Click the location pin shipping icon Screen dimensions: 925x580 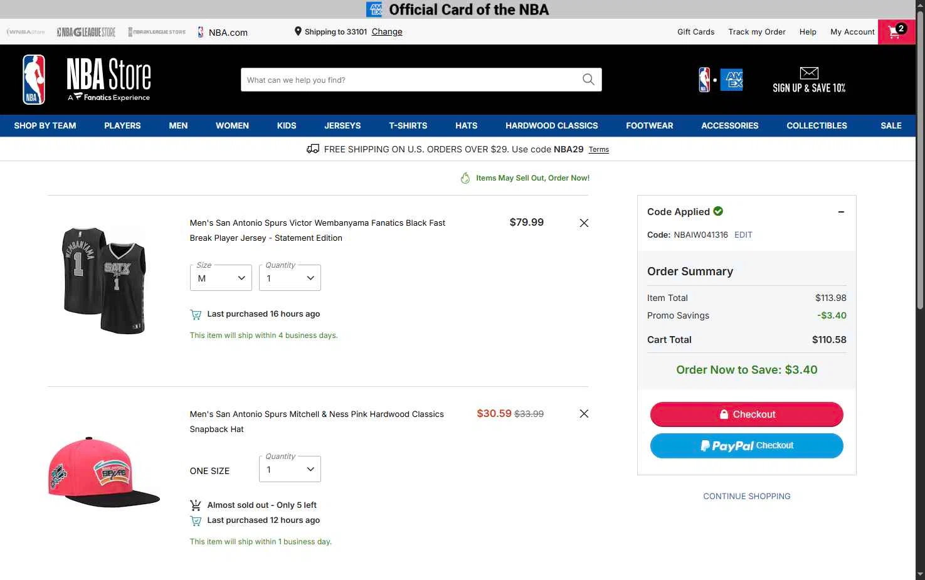[x=298, y=31]
